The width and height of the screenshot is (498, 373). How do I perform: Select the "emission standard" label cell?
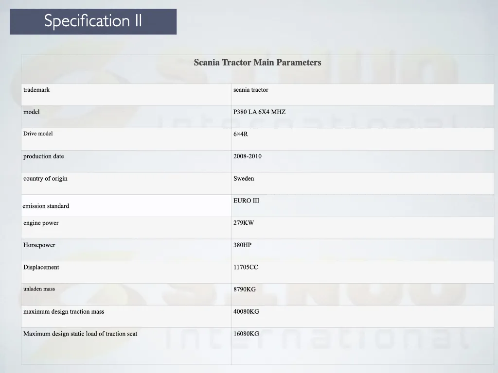(x=46, y=206)
